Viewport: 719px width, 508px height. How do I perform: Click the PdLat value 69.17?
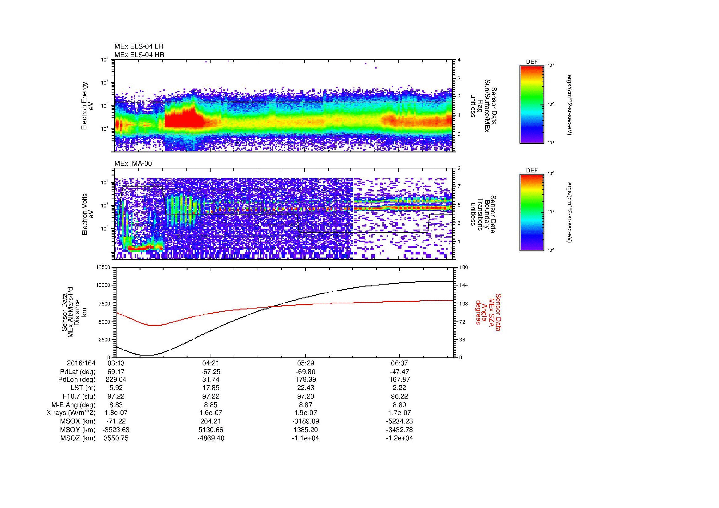116,372
